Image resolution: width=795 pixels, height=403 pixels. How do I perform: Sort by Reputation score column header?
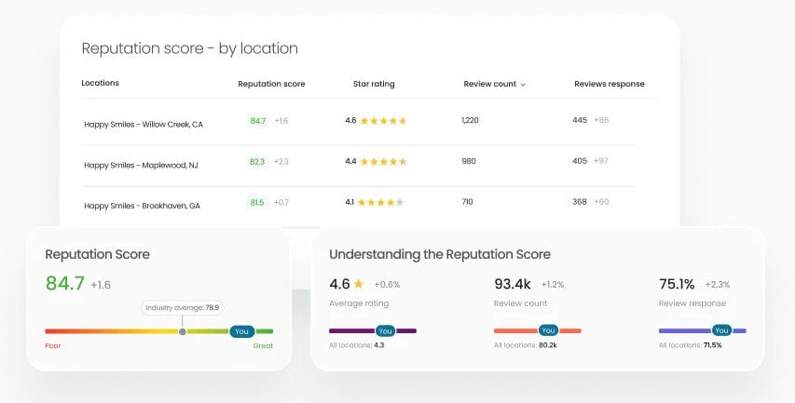(x=271, y=84)
